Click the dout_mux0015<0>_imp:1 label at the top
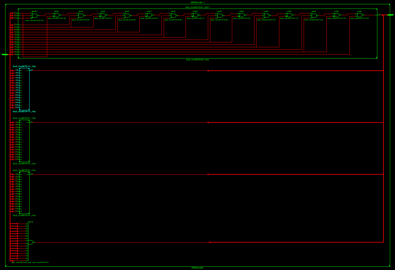This screenshot has height=270, width=395. pyautogui.click(x=197, y=7)
